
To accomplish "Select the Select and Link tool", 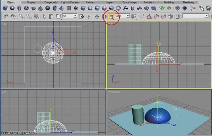I will [22, 17].
